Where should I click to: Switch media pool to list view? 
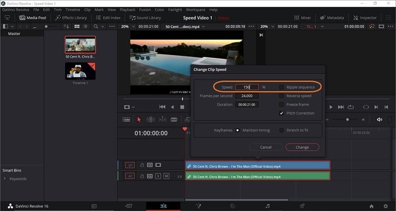coord(86,26)
